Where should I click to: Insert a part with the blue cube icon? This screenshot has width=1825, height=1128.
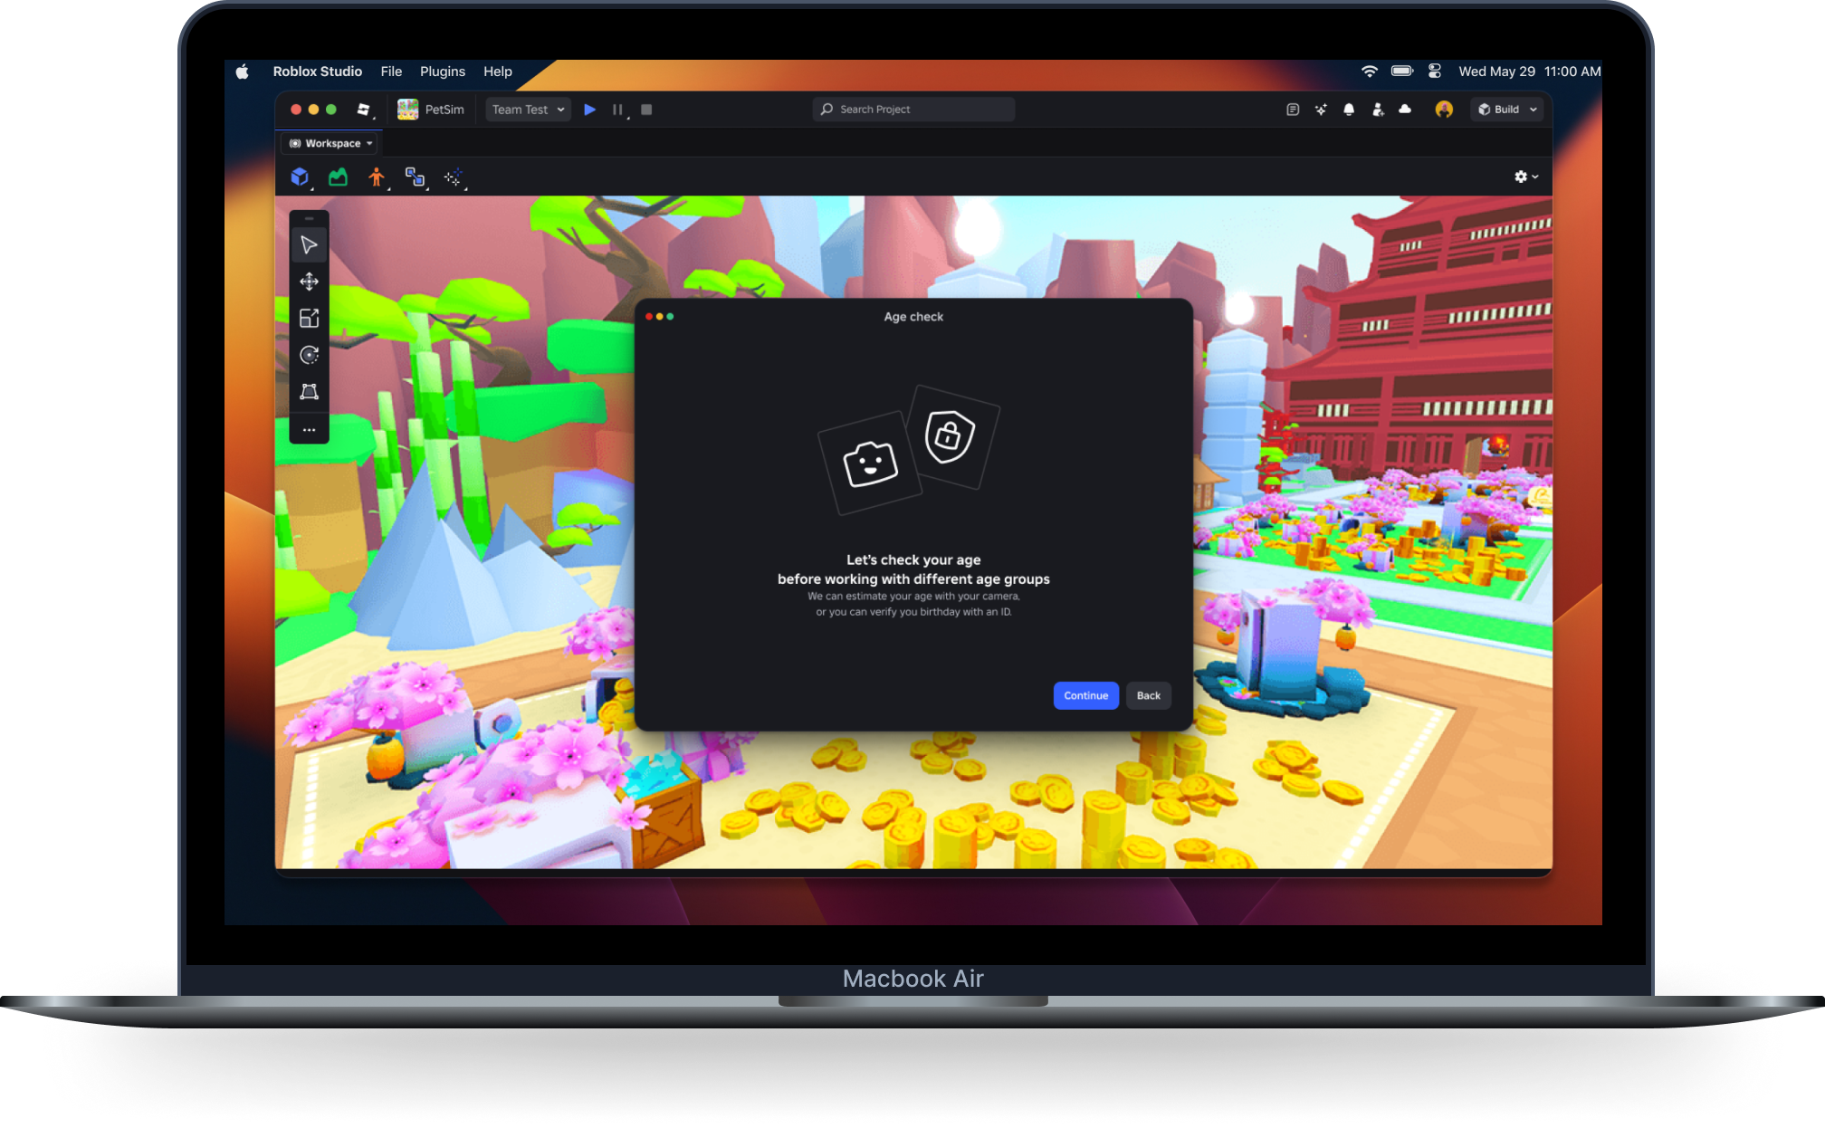click(300, 177)
